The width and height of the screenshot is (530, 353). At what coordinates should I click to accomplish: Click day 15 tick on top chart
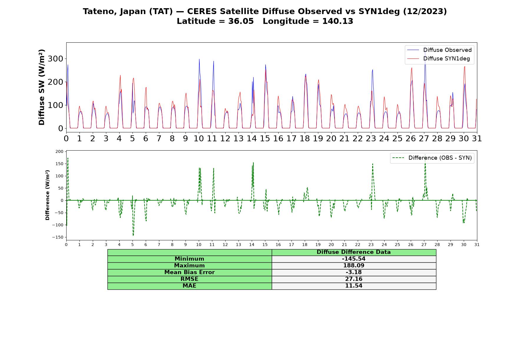265,138
